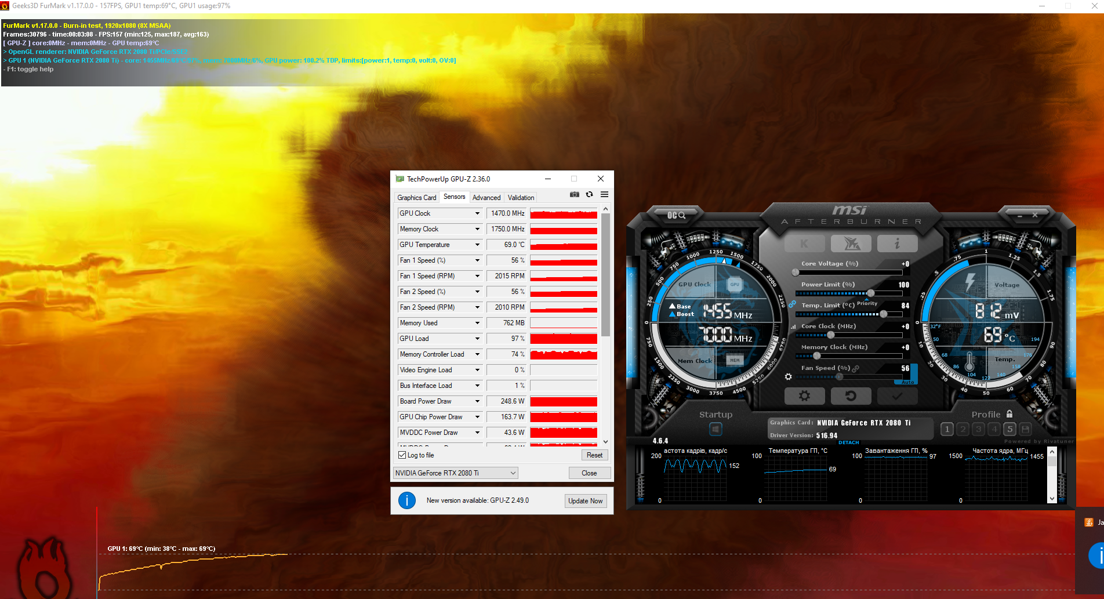Image resolution: width=1104 pixels, height=599 pixels.
Task: Click the Memory Clock slider handle
Action: pos(817,355)
